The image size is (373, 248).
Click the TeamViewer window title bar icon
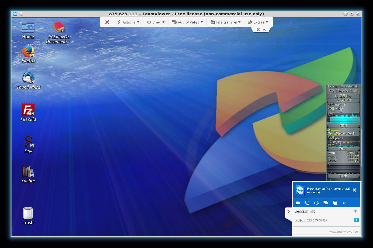coord(15,14)
